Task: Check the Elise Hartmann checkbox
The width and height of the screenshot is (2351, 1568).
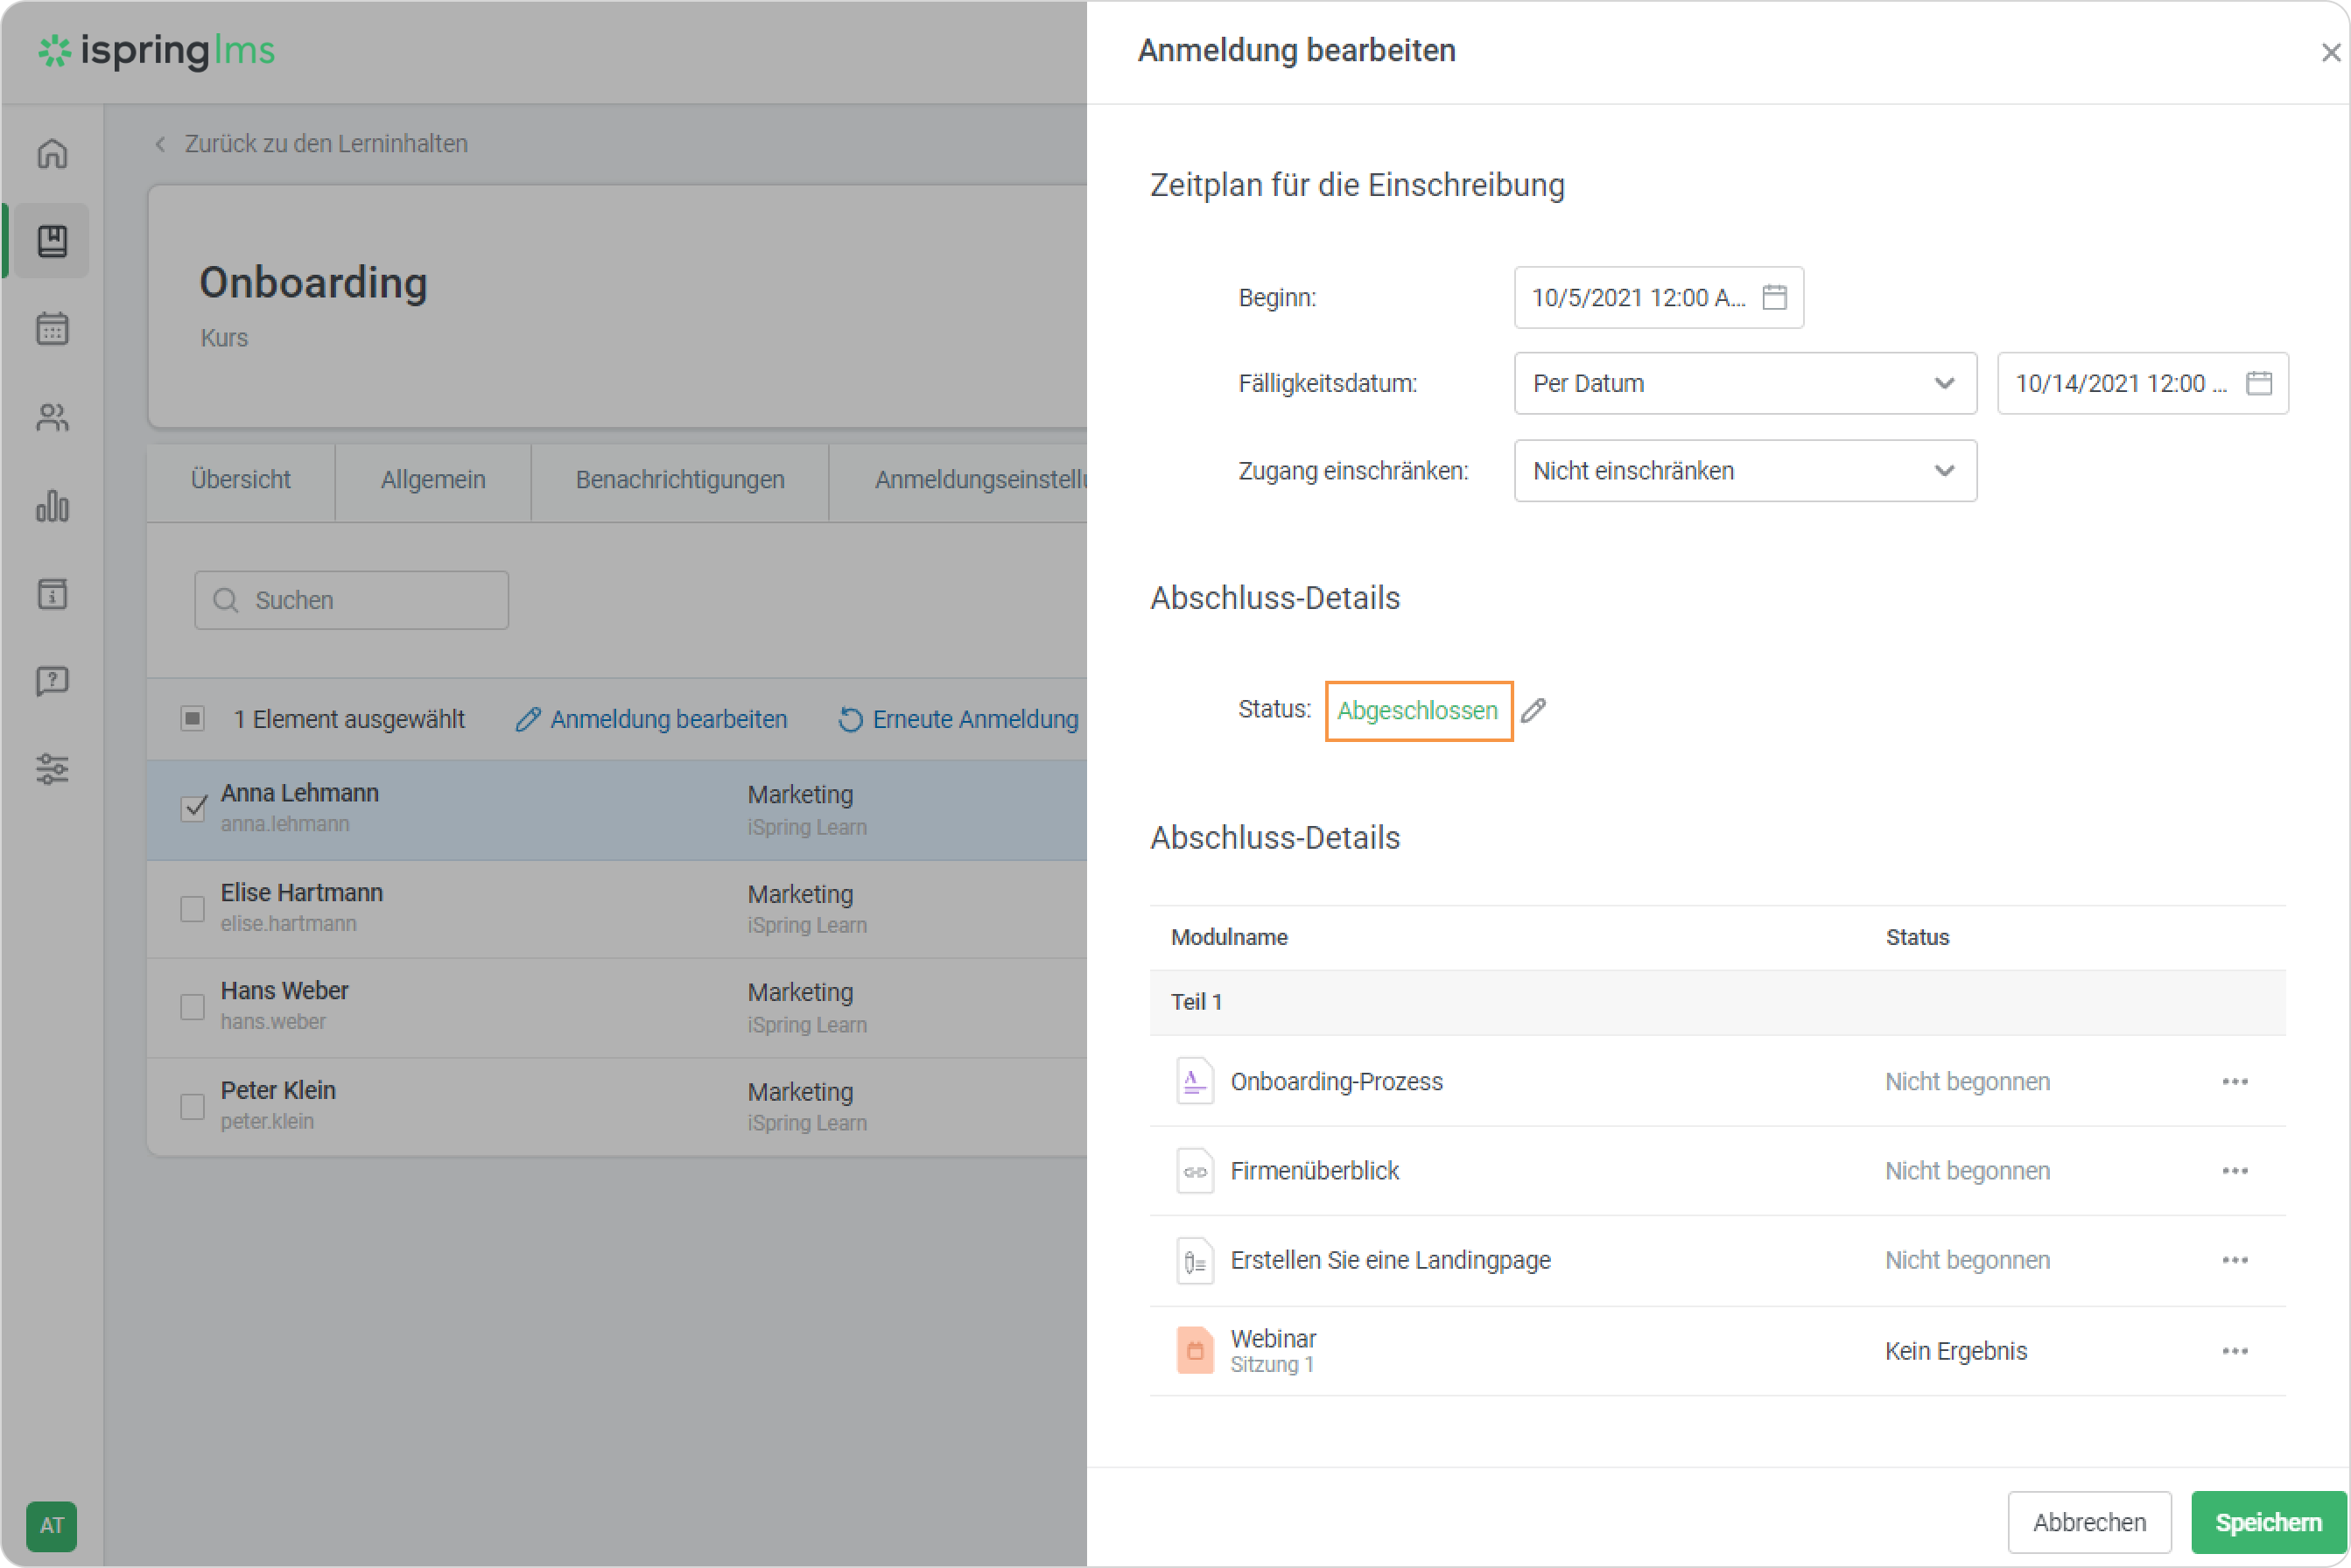Action: coord(192,909)
